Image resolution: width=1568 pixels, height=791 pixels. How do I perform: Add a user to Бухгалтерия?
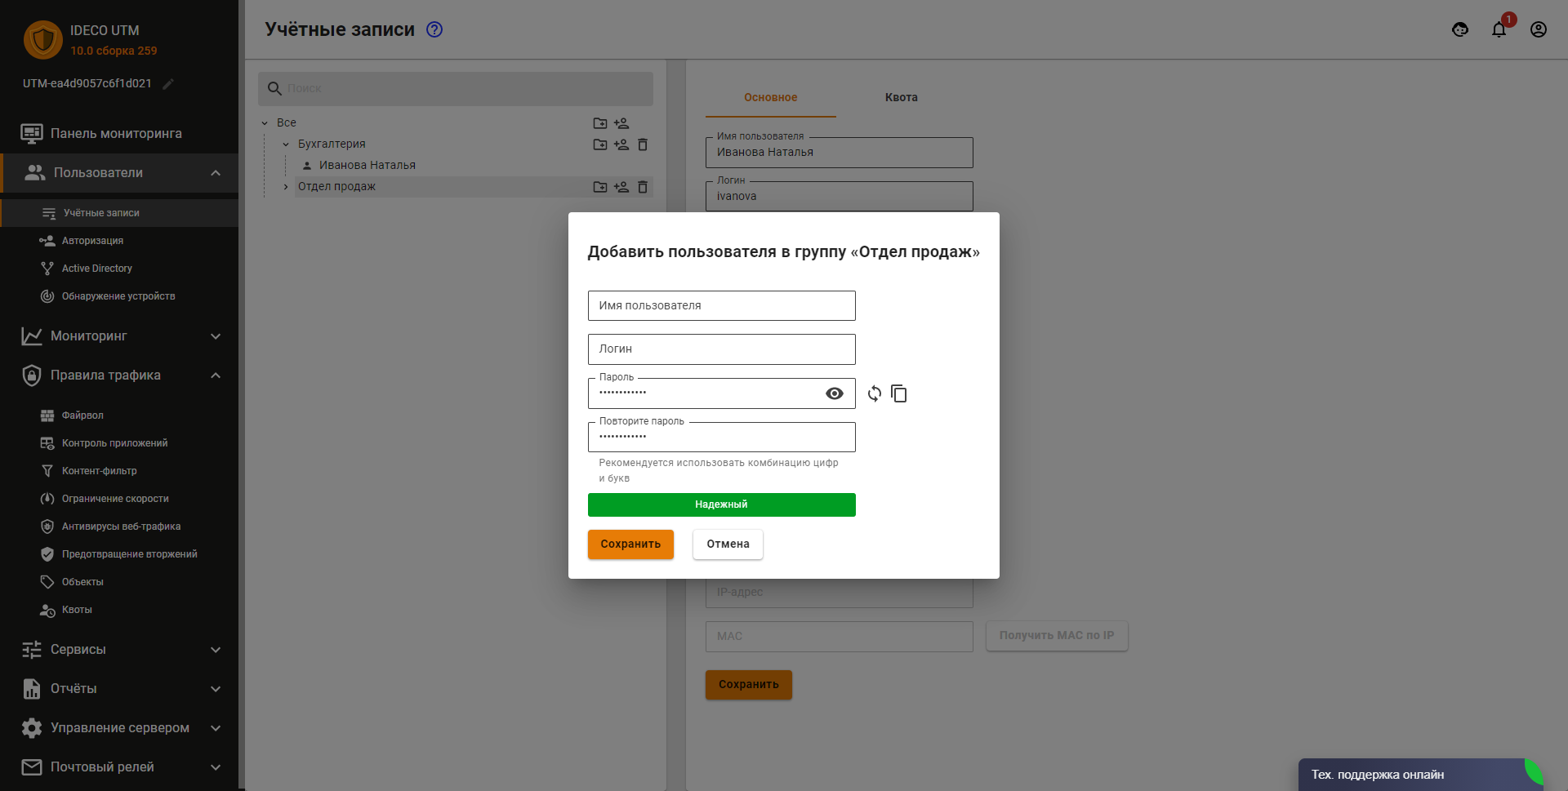(621, 144)
